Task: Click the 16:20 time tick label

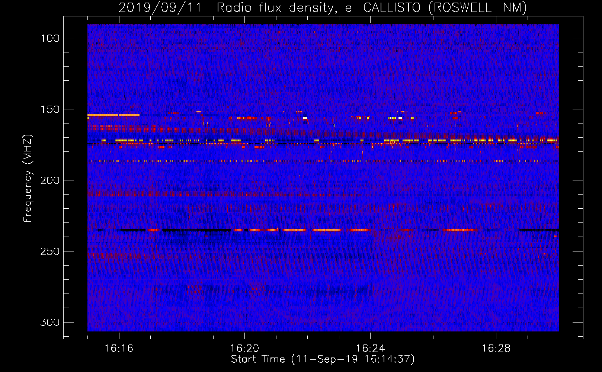Action: [244, 349]
